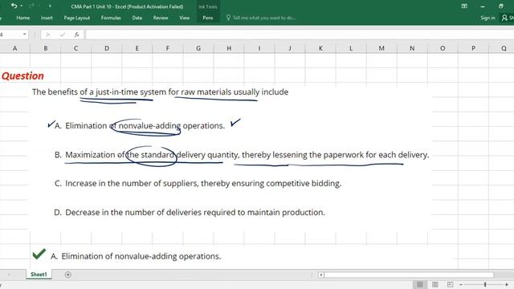The height and width of the screenshot is (289, 514).
Task: Open the Home ribbon tab
Action: click(x=23, y=18)
